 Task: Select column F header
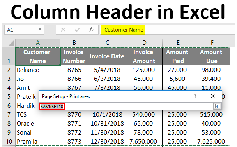(x=212, y=43)
